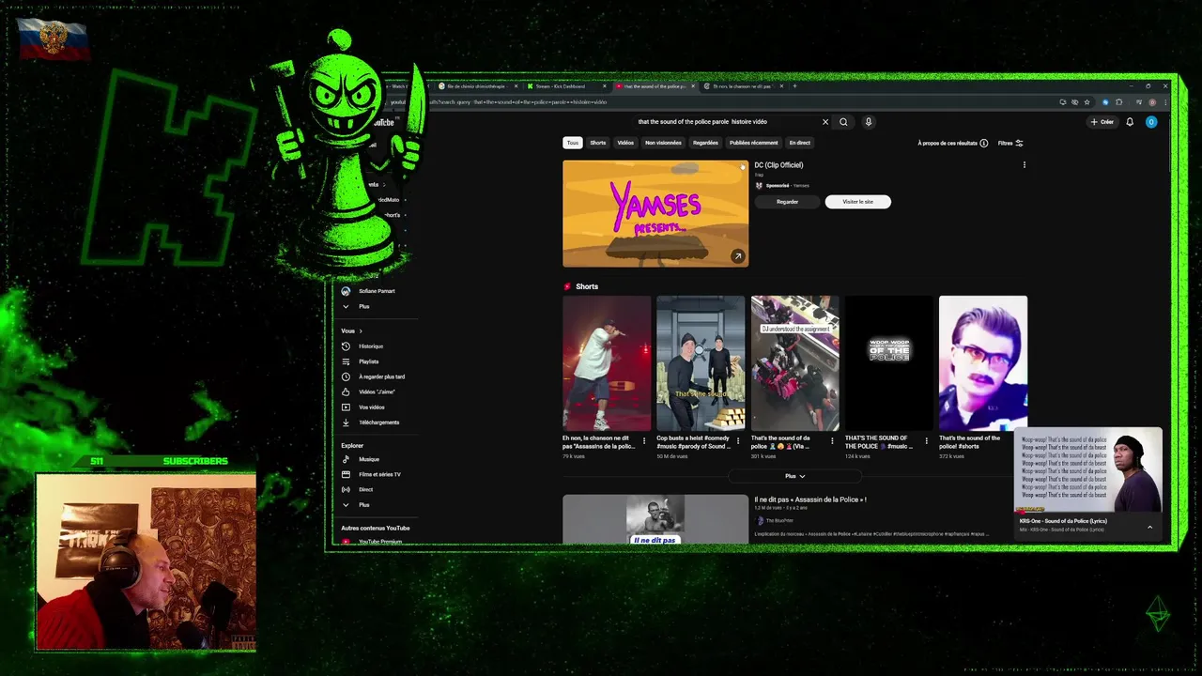Expand Plus under the subscriptions list
The height and width of the screenshot is (676, 1202).
pyautogui.click(x=363, y=306)
